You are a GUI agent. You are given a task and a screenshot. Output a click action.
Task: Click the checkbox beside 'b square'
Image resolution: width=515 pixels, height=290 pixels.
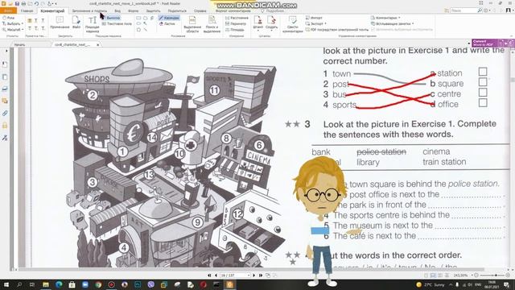[483, 82]
